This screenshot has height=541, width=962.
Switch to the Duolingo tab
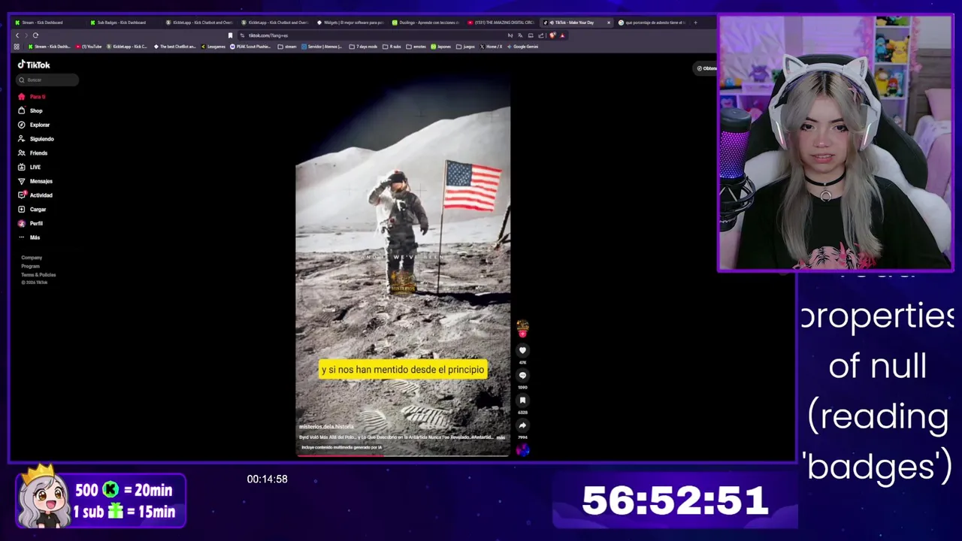click(425, 23)
